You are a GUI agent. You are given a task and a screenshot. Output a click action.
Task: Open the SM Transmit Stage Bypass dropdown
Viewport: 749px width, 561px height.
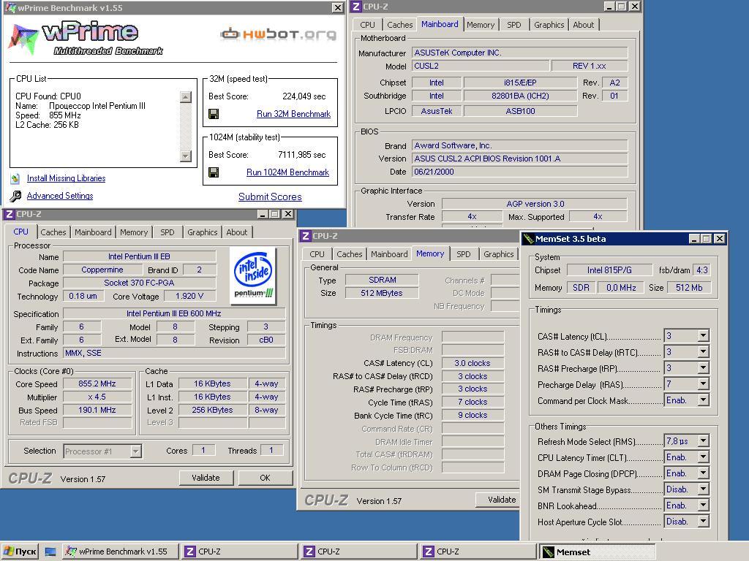[x=703, y=489]
